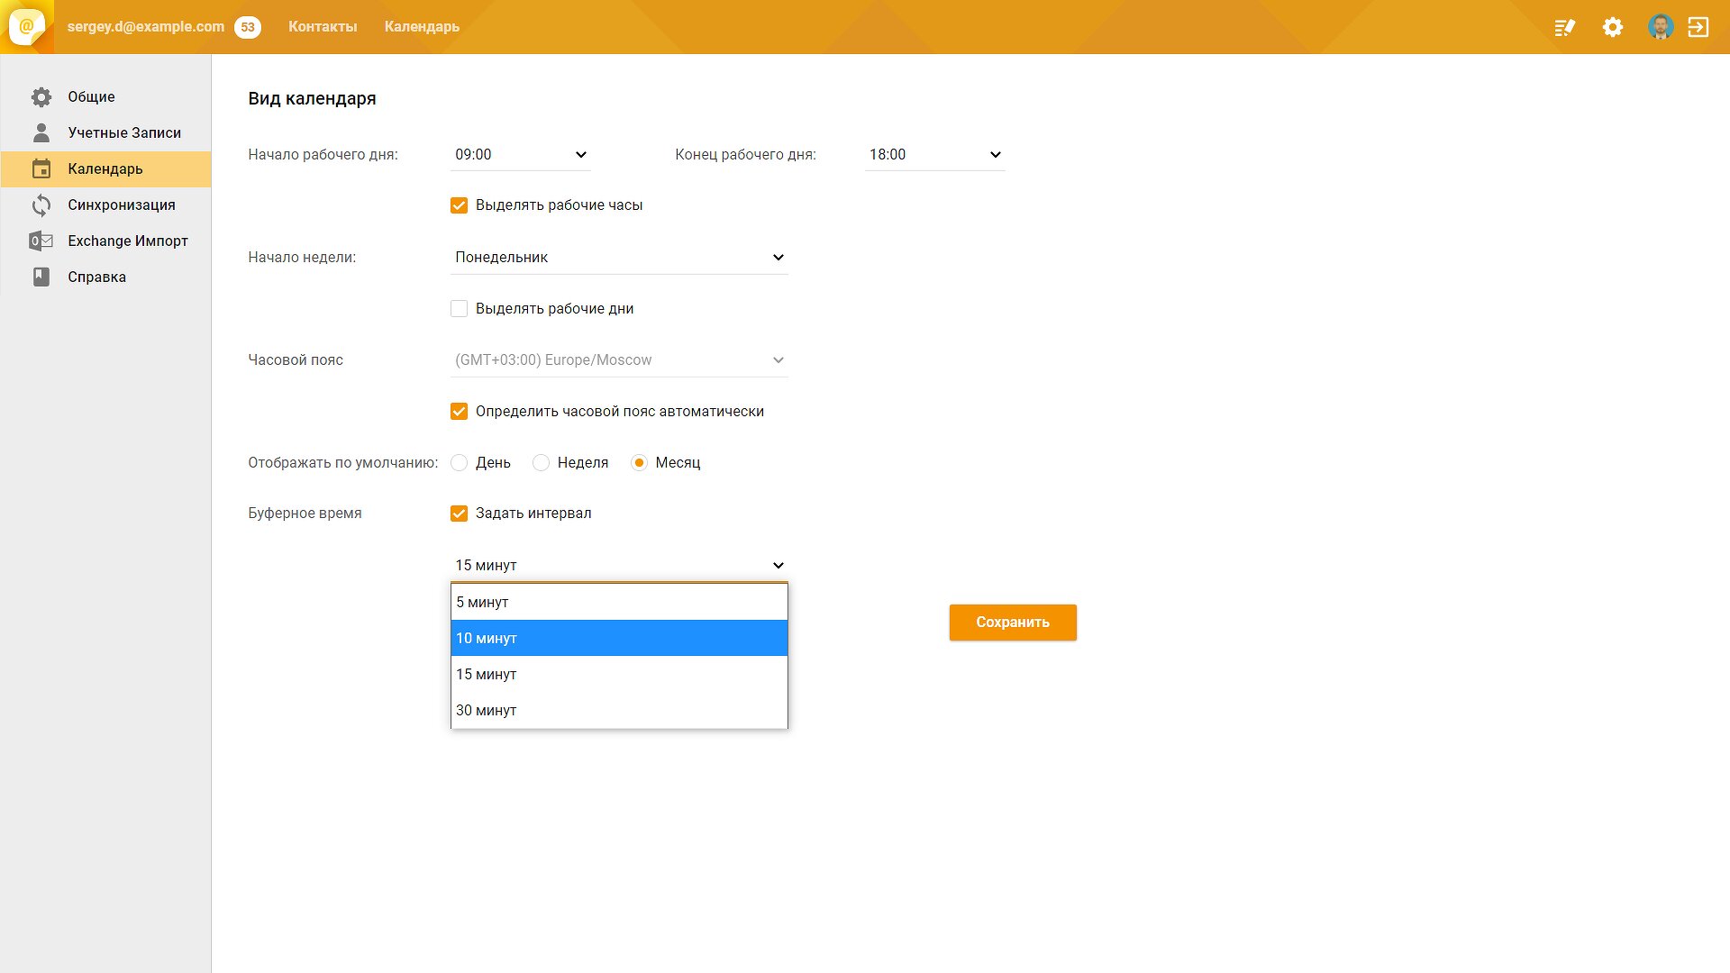Screen dimensions: 1730x973
Task: Open Контакты in the top bar
Action: click(323, 27)
